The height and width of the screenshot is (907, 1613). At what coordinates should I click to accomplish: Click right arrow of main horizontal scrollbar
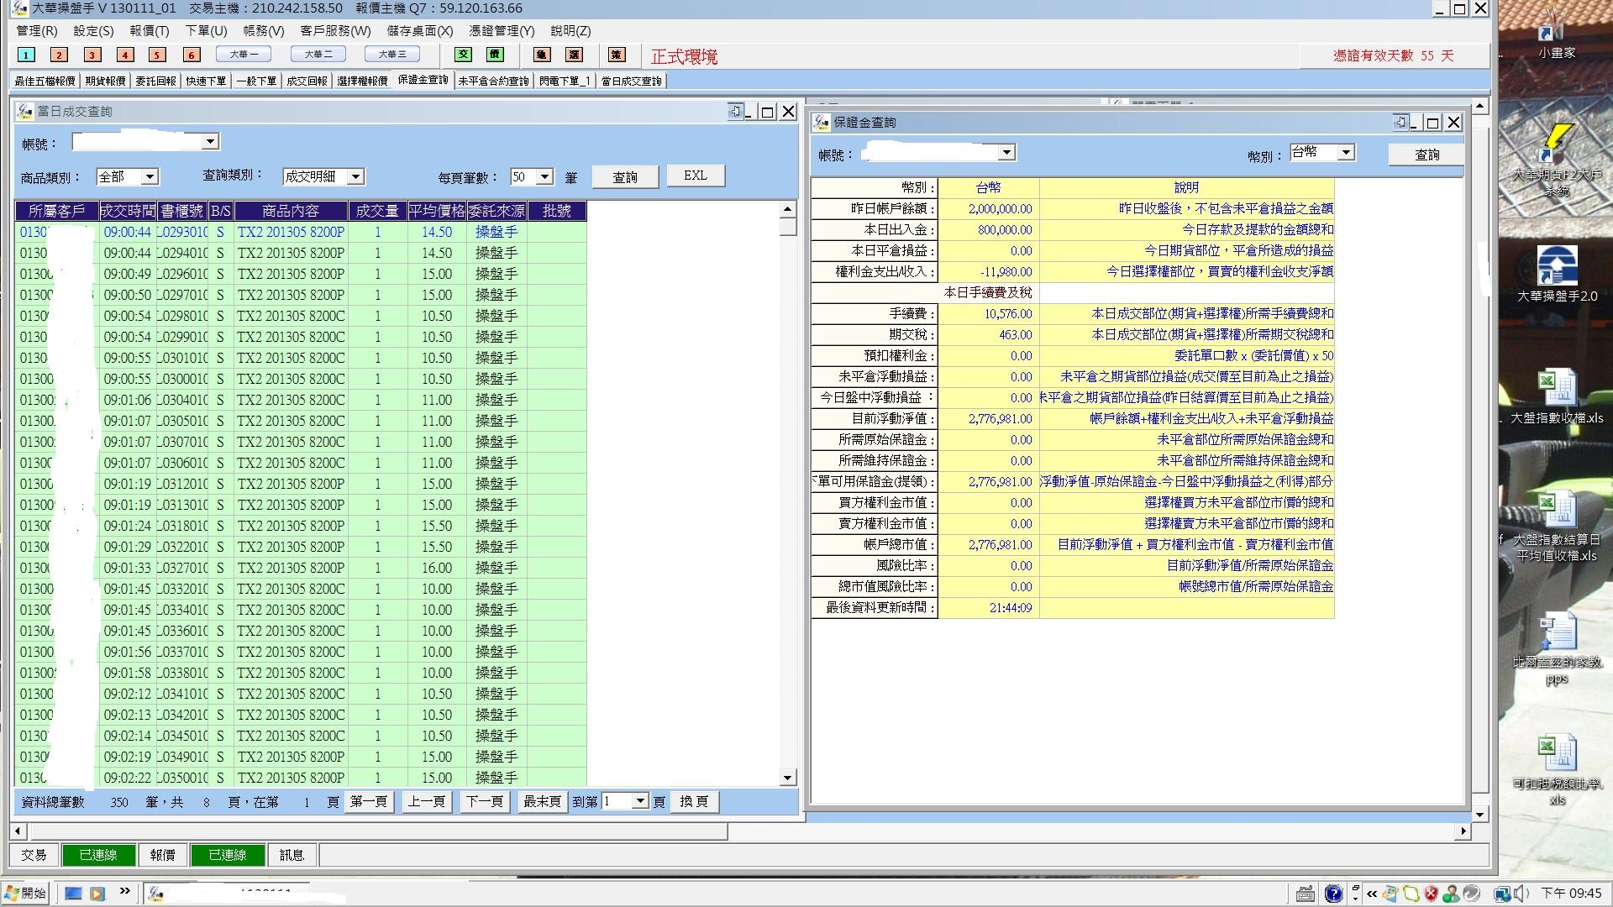[x=1463, y=831]
